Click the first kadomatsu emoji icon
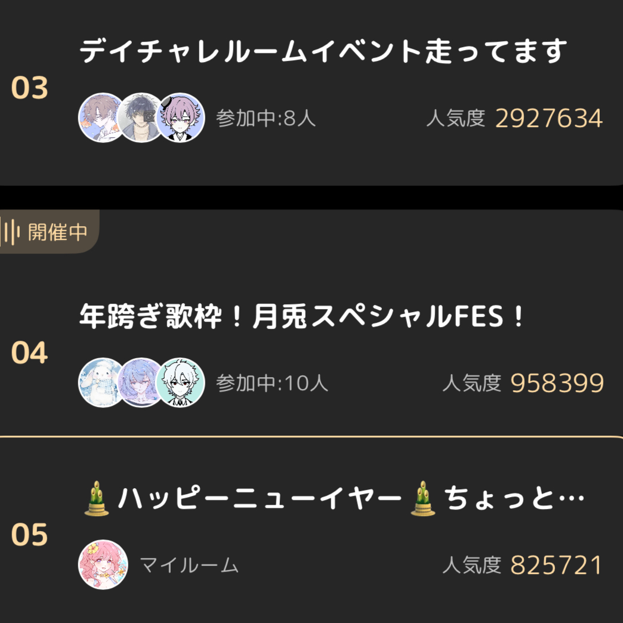Image resolution: width=623 pixels, height=623 pixels. click(97, 500)
